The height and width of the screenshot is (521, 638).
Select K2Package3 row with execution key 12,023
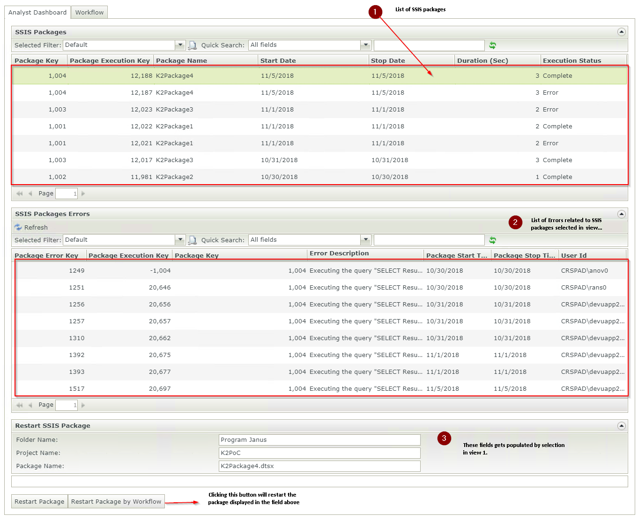tap(319, 110)
